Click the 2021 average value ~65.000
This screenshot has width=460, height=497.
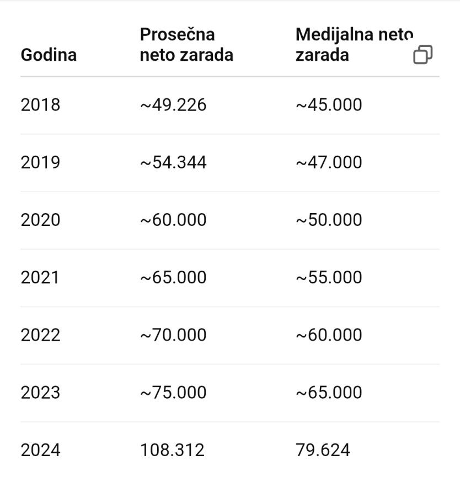tap(173, 278)
